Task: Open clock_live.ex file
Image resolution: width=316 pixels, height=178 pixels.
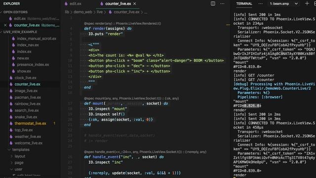Action: coord(25,78)
